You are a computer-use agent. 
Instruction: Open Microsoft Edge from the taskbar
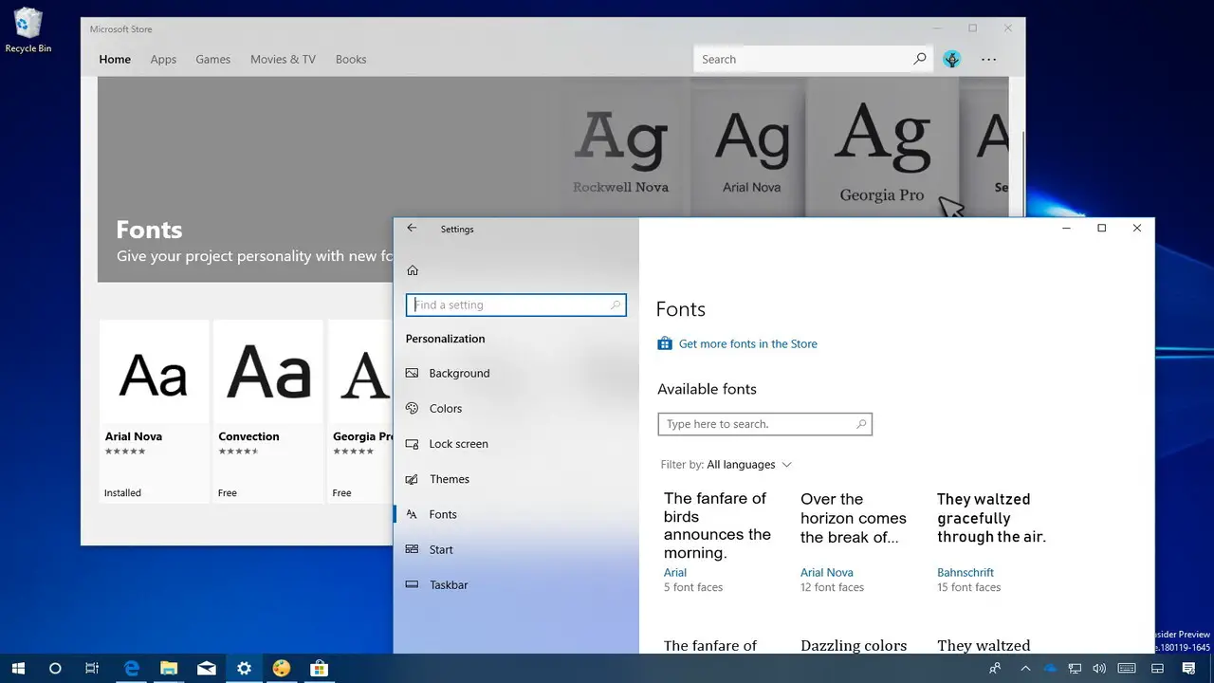click(x=132, y=669)
